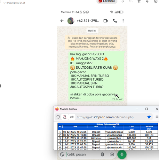Minimize the Mozilla Firefox window

click(137, 109)
